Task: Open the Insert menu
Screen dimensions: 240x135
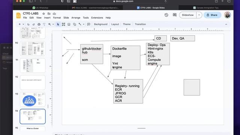Action: 47,18
